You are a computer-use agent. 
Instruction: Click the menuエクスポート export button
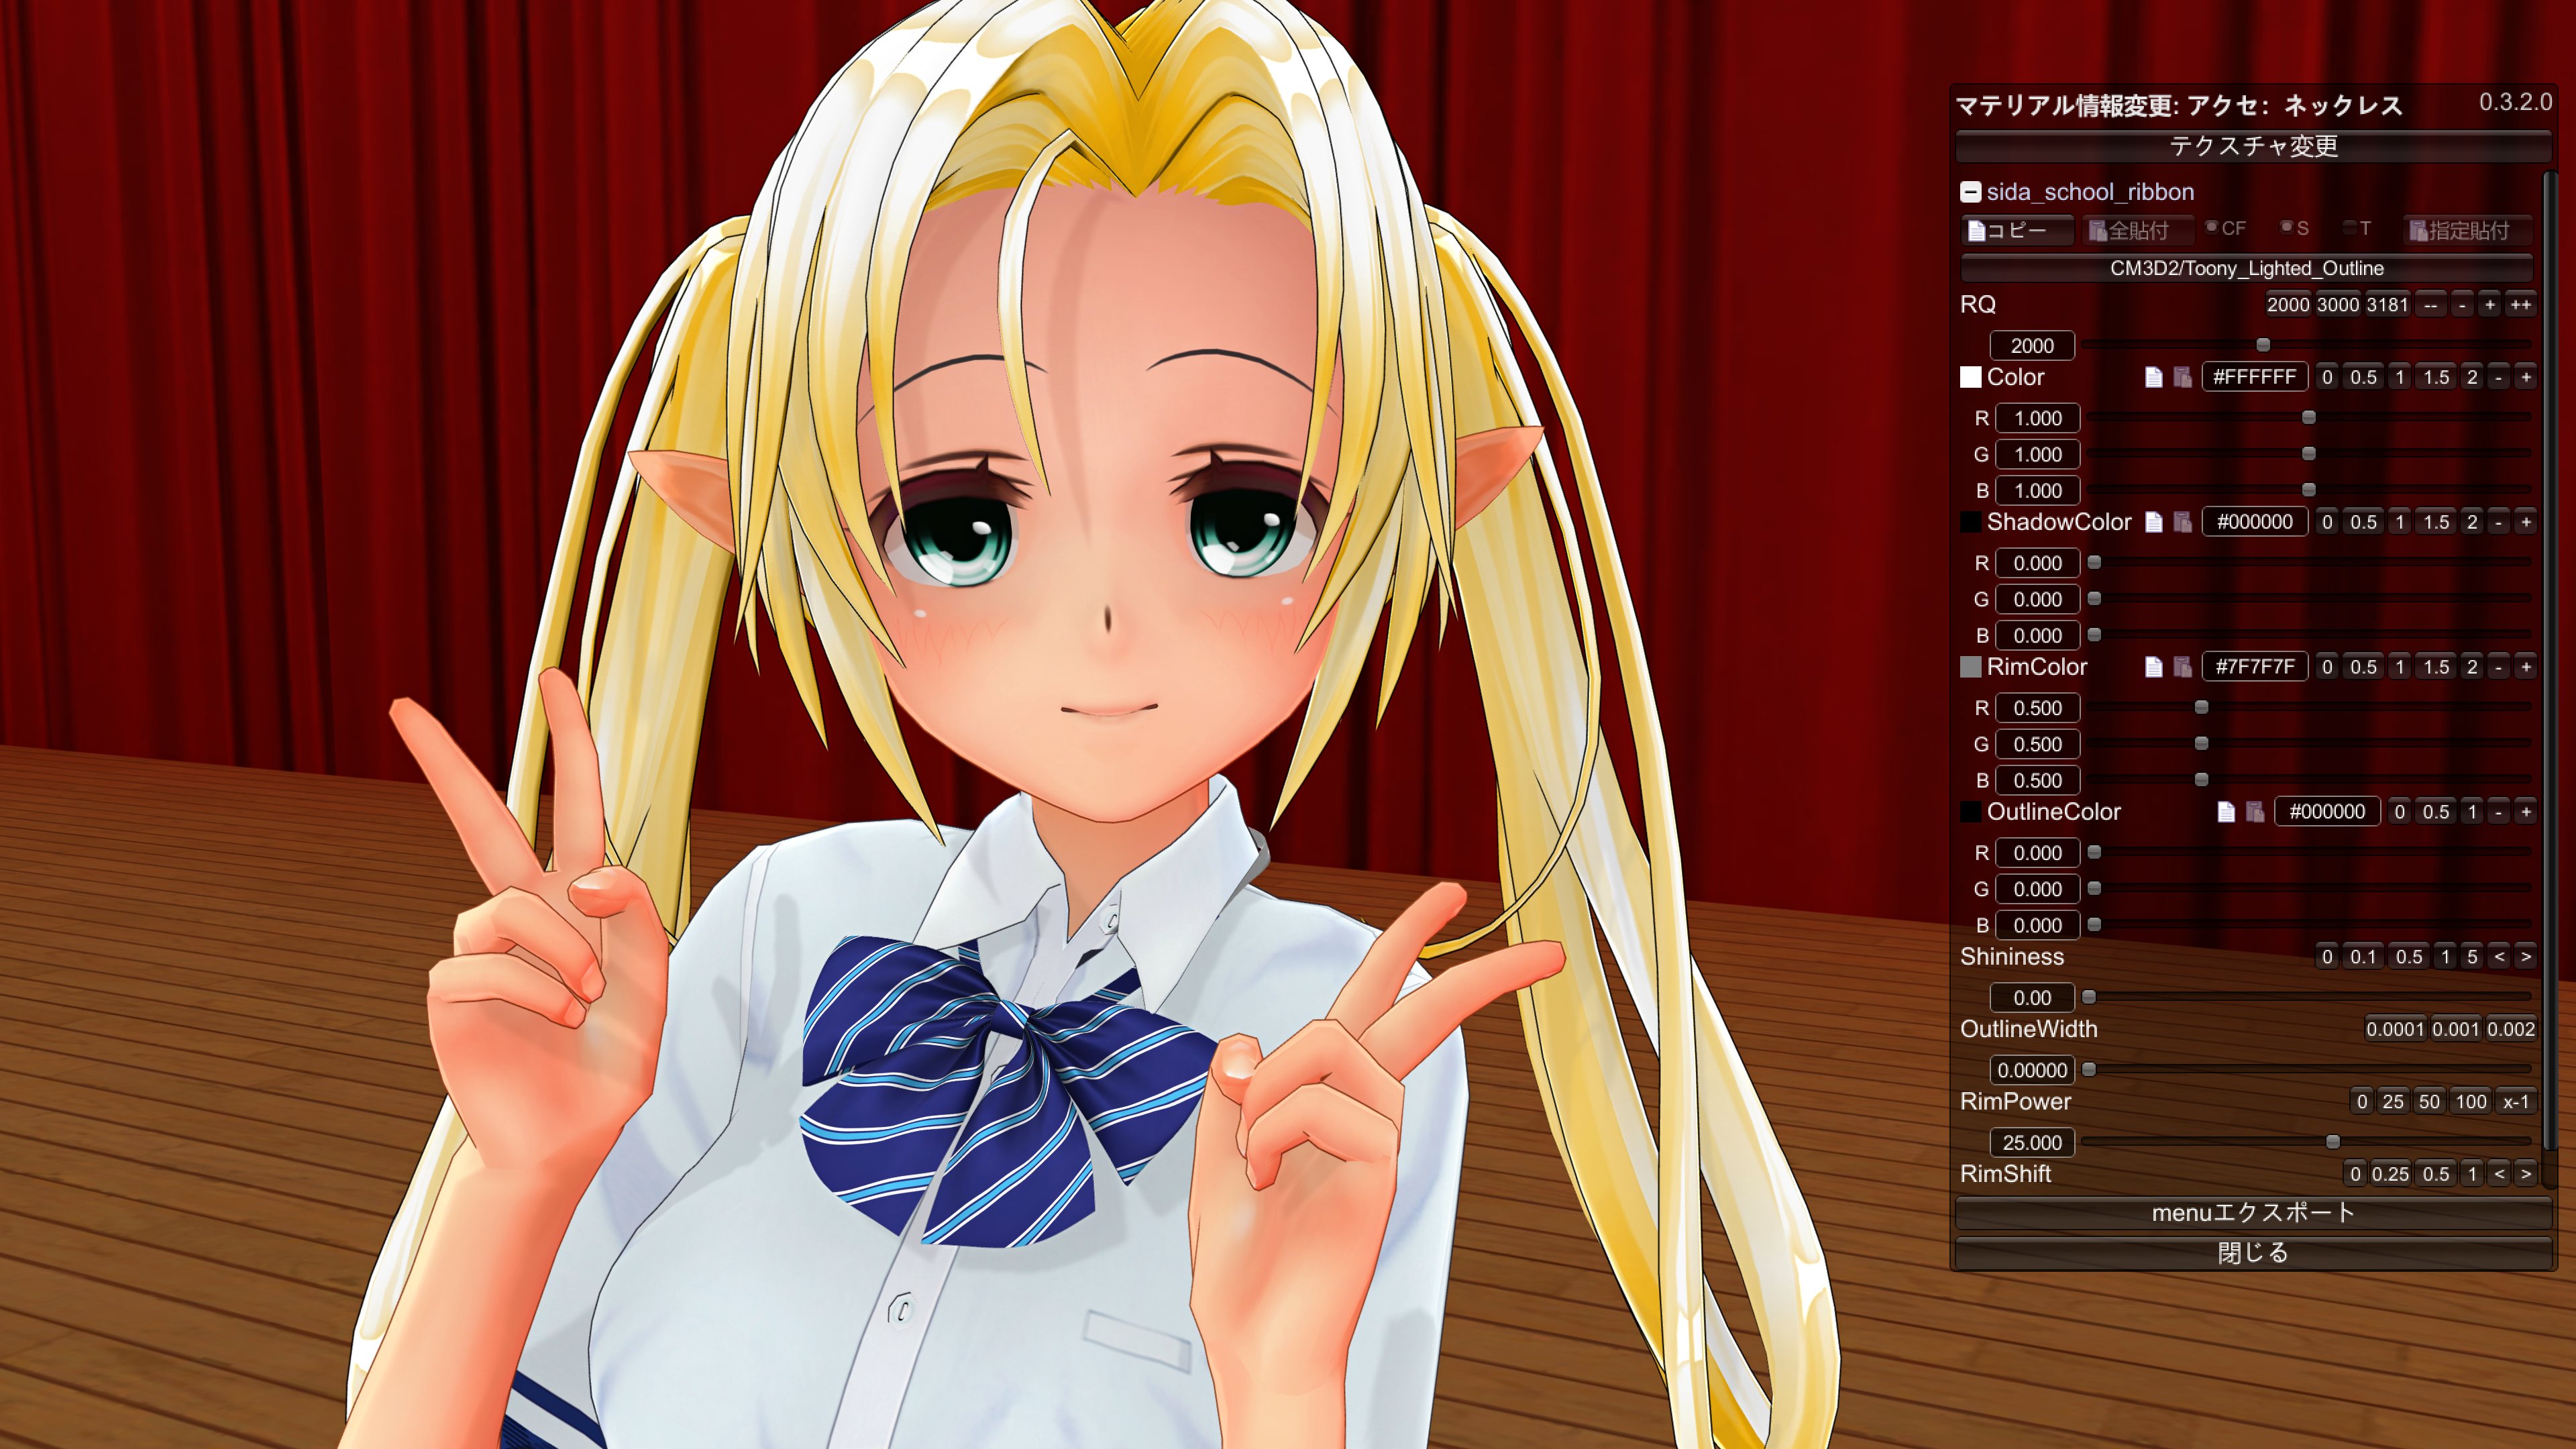(2253, 1213)
